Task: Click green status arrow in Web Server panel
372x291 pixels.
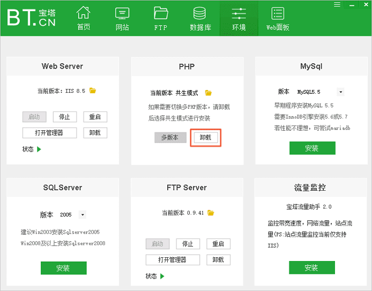Action: [39, 149]
